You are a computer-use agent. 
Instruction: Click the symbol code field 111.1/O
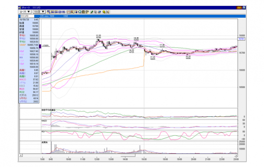27,16
